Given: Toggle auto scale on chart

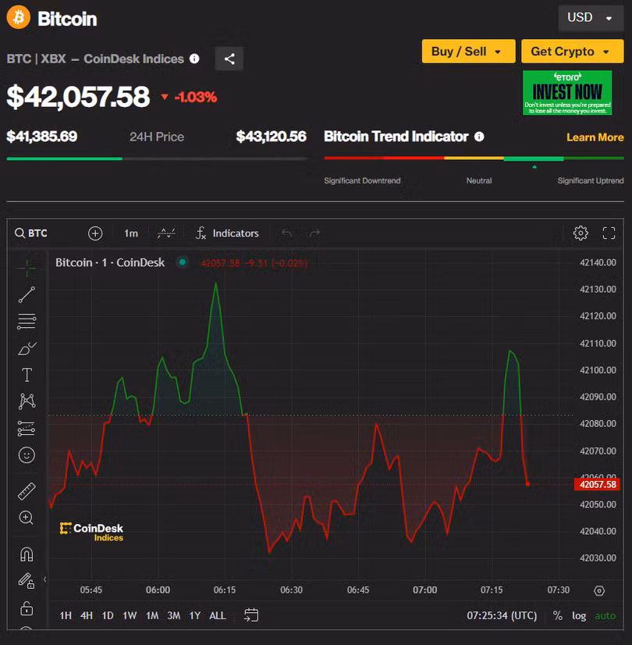Looking at the screenshot, I should (605, 615).
